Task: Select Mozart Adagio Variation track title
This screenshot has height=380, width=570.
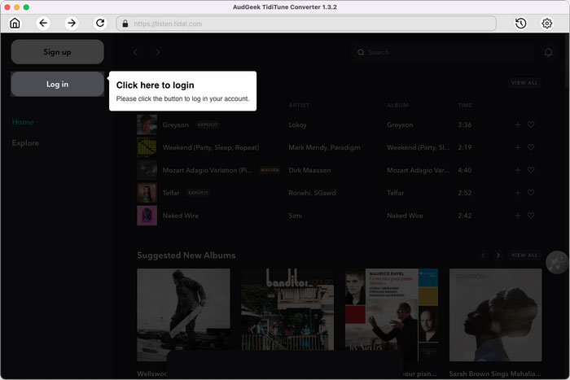Action: tap(207, 170)
